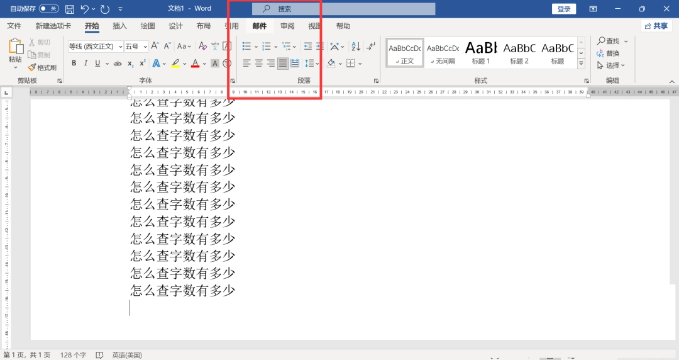Switch to the 审阅 tab
Image resolution: width=679 pixels, height=360 pixels.
287,26
